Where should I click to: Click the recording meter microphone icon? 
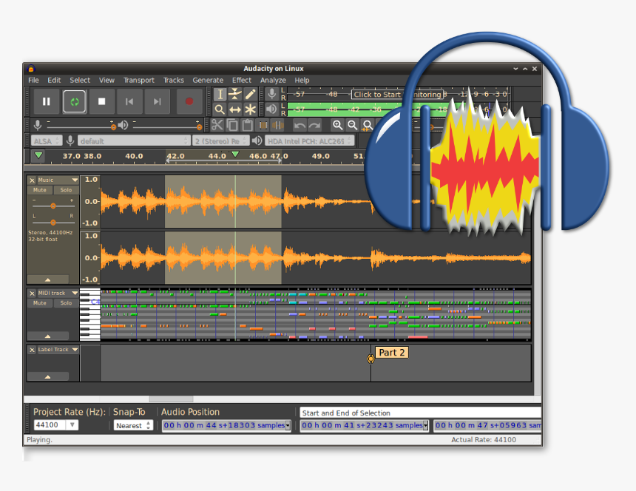[271, 94]
